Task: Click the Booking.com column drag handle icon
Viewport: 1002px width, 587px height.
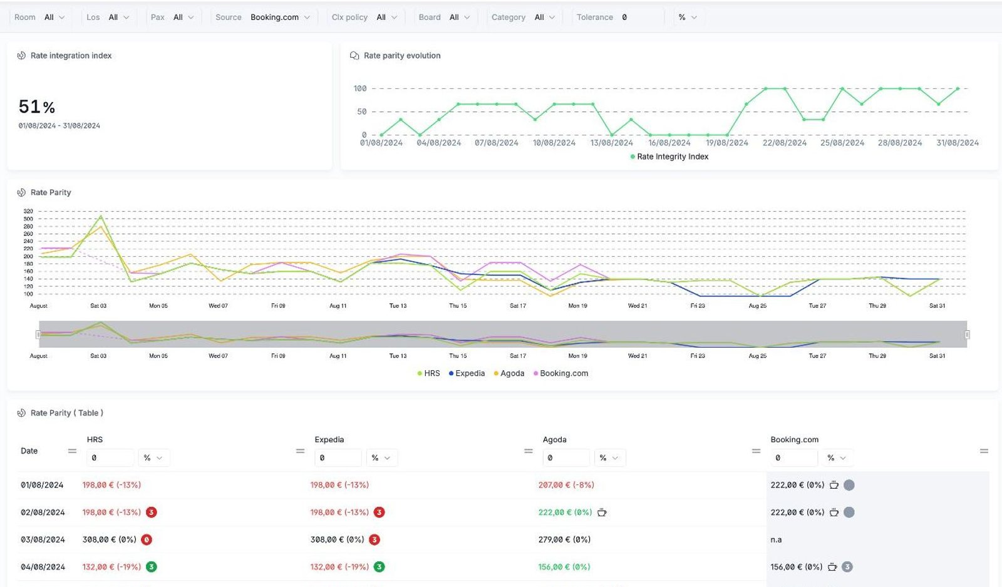Action: click(x=984, y=451)
